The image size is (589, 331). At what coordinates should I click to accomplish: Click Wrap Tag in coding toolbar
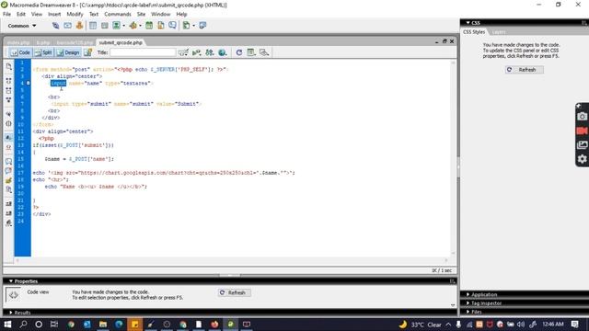(8, 180)
